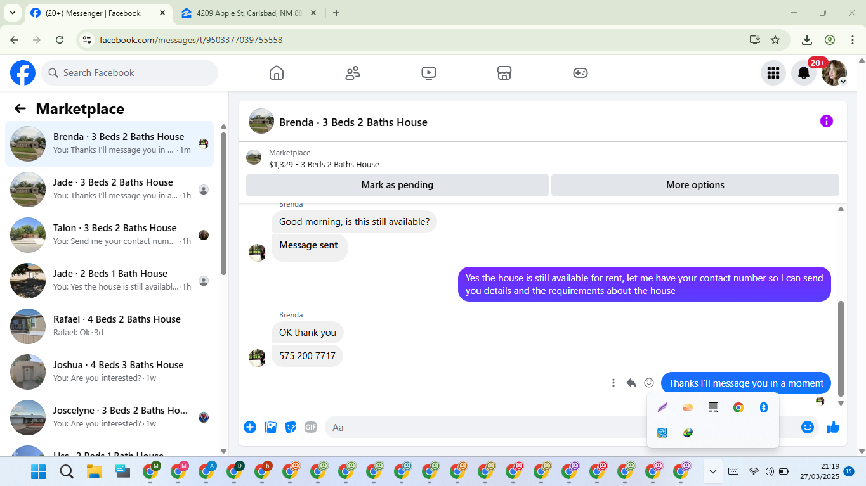Collapse the hidden tray icons chevron
866x486 pixels.
713,471
